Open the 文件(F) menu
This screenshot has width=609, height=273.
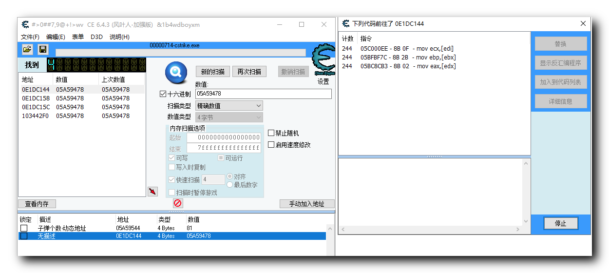pos(30,37)
